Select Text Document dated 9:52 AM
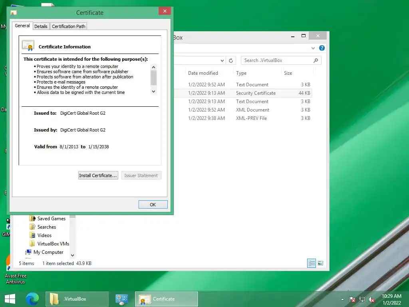This screenshot has height=307, width=409. (242, 85)
